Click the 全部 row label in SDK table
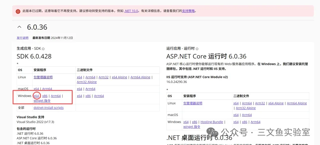Screen dimensions: 320x145 point(21,107)
